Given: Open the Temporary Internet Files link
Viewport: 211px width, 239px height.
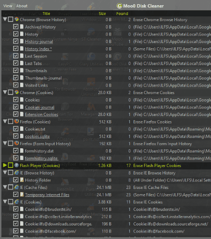Looking at the screenshot, I should pyautogui.click(x=47, y=195).
